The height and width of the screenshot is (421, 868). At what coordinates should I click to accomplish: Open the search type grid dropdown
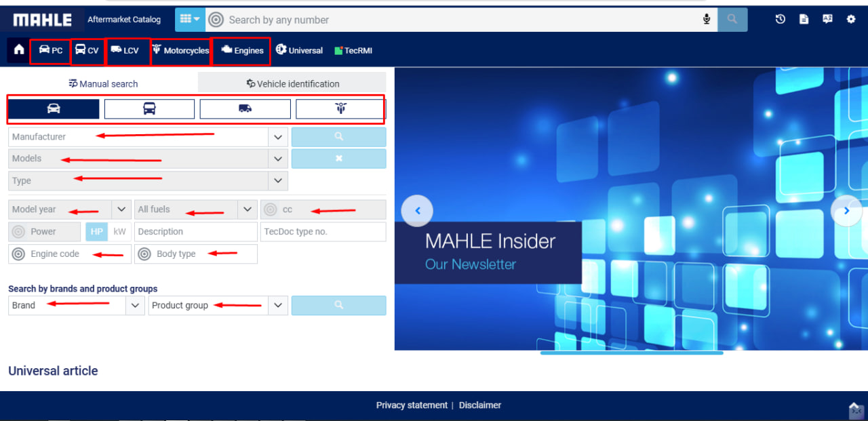(190, 20)
